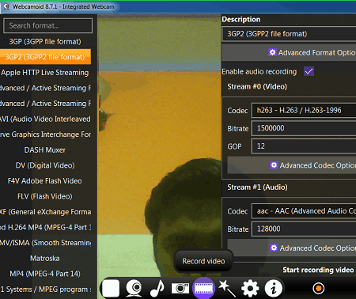This screenshot has width=356, height=299.
Task: Click the video Bitrate field showing 1500000
Action: [304, 128]
